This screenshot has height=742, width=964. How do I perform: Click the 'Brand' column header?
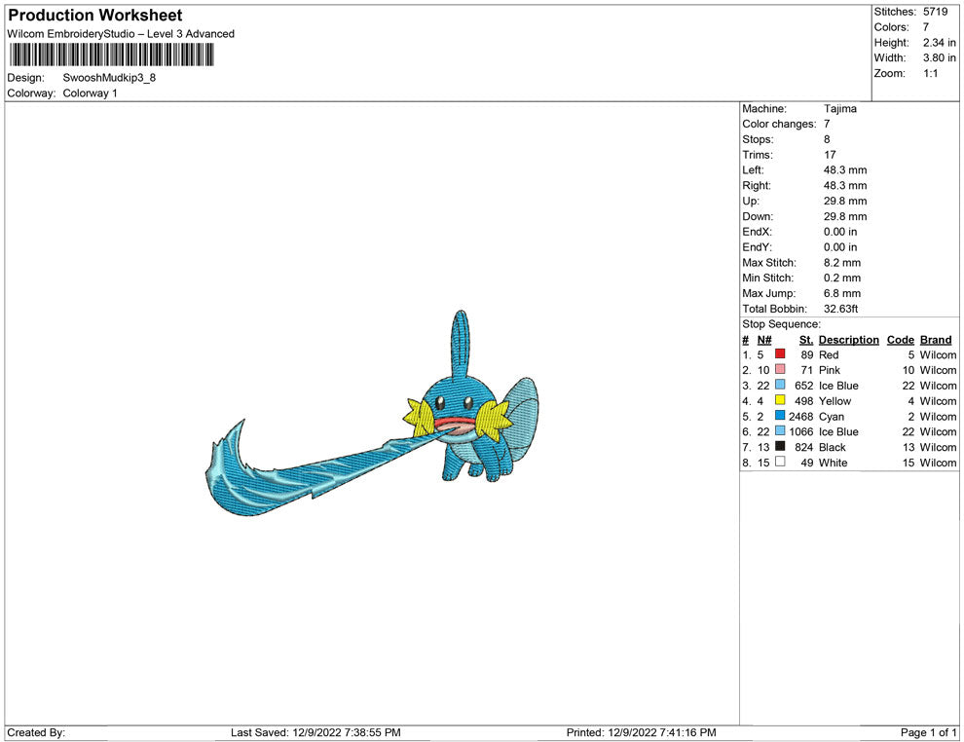[936, 340]
